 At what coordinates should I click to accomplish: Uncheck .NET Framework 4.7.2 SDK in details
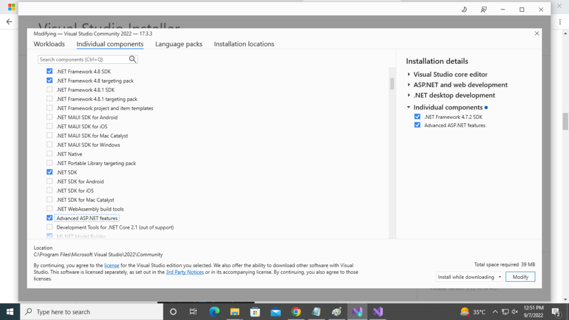(417, 116)
